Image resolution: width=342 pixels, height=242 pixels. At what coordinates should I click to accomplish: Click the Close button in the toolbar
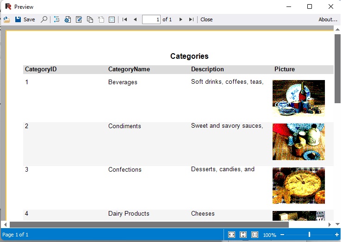click(206, 19)
